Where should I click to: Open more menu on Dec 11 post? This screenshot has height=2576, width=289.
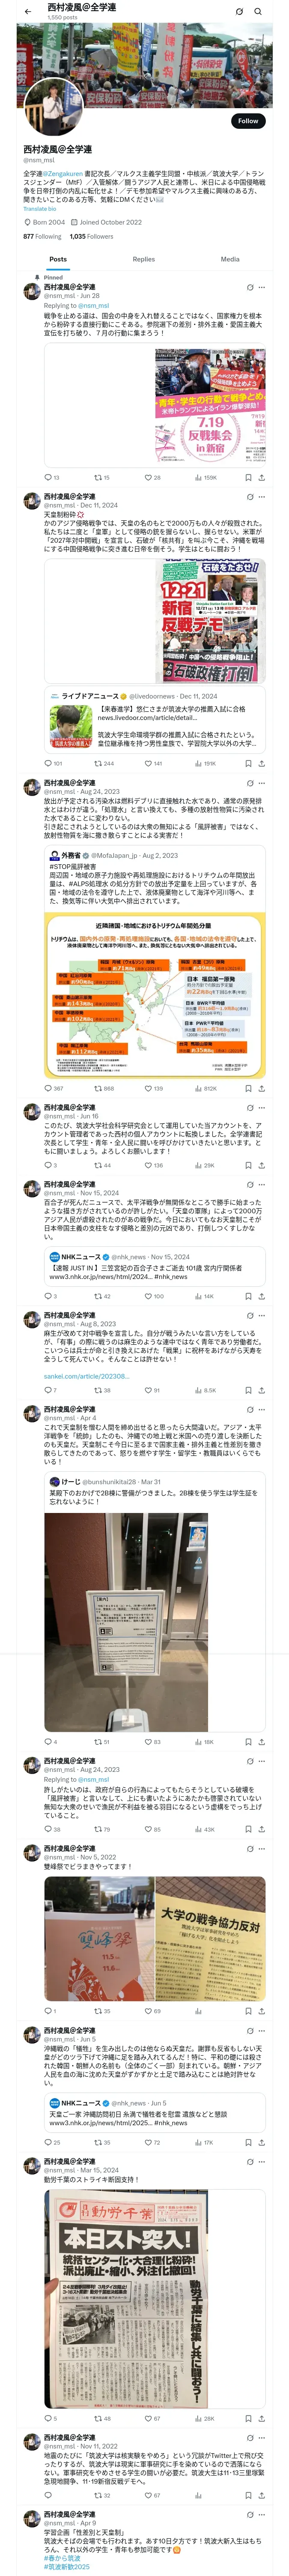pyautogui.click(x=261, y=496)
